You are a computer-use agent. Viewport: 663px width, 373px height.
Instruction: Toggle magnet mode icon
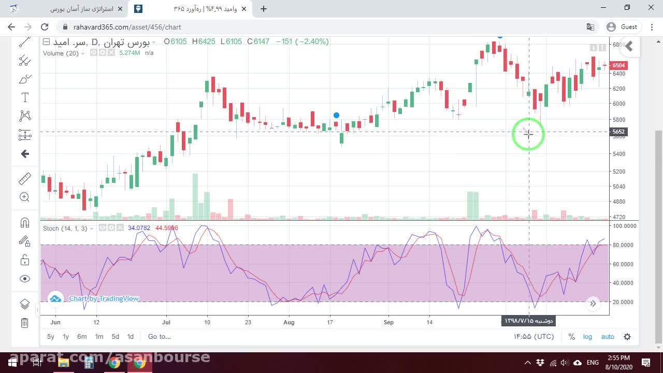24,223
